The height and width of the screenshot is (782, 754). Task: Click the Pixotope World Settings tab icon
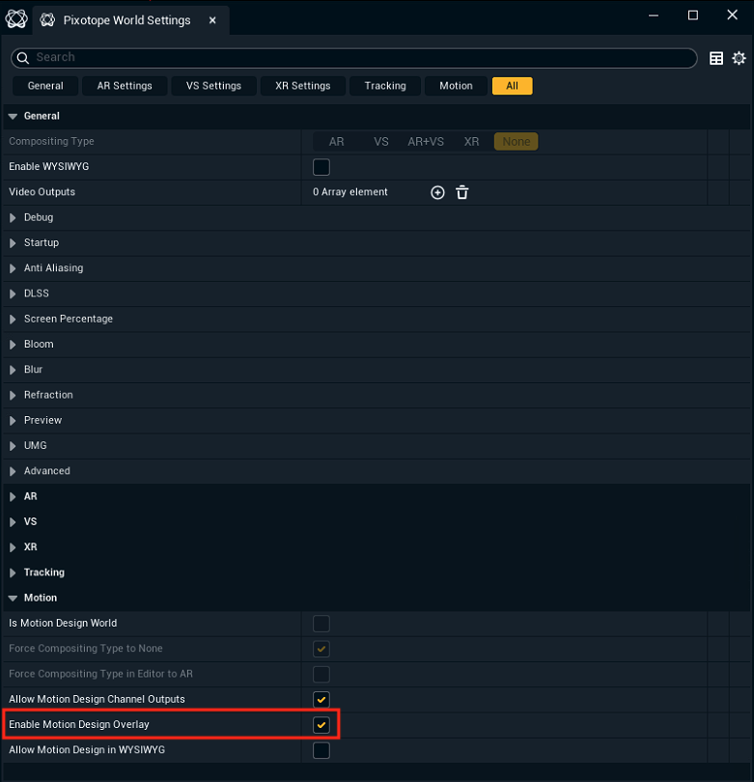tap(47, 20)
